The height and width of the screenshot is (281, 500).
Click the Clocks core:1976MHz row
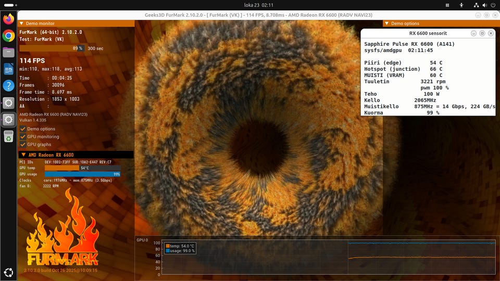(x=66, y=181)
